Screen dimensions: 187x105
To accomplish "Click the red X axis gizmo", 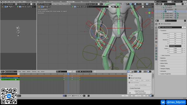I will coord(153,13).
